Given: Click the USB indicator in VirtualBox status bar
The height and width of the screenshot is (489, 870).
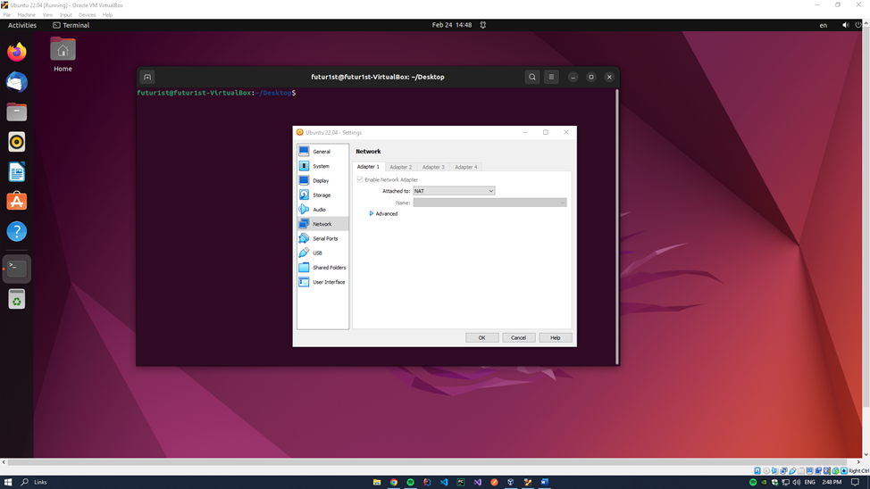Looking at the screenshot, I should click(792, 470).
